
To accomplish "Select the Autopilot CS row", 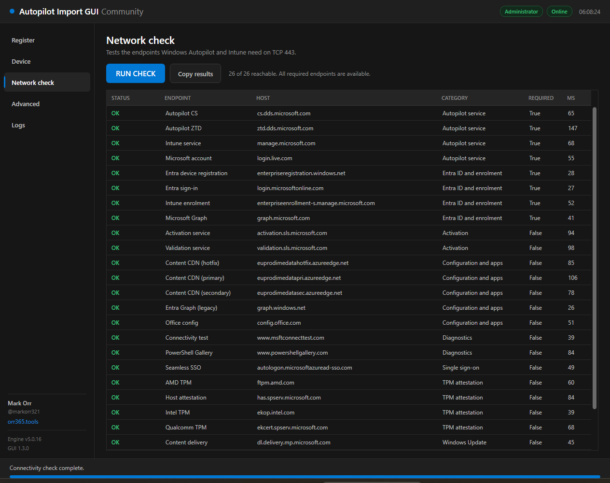I will [x=348, y=113].
